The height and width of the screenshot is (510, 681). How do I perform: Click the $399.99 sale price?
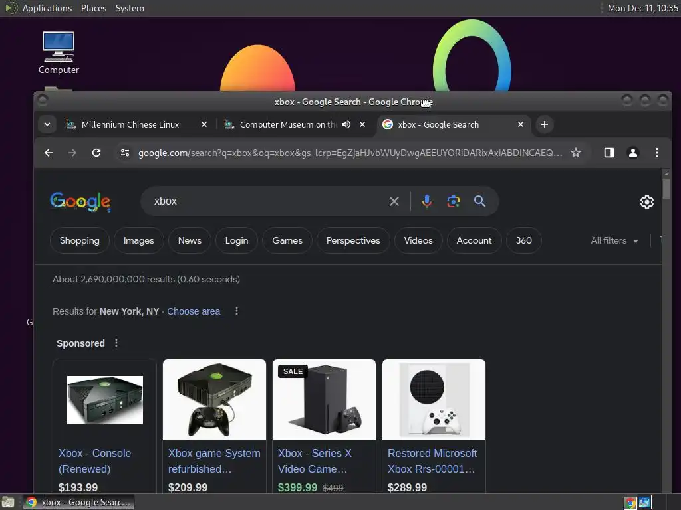pyautogui.click(x=297, y=488)
